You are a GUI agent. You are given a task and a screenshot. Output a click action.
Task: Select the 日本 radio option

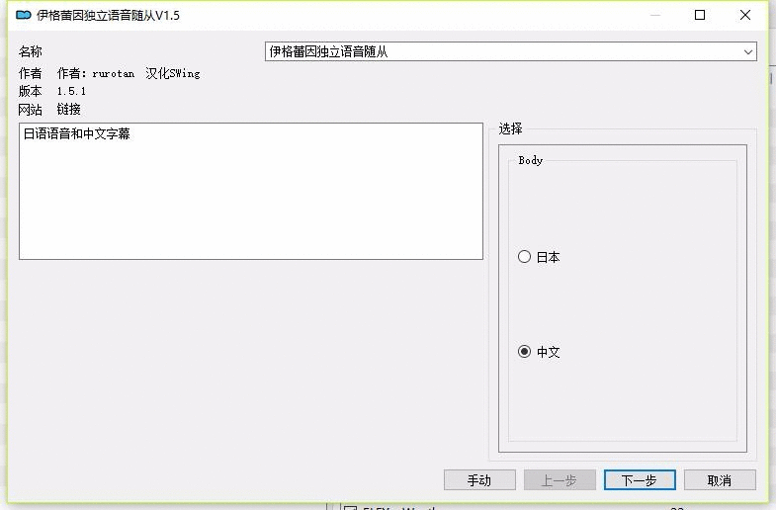click(x=525, y=257)
